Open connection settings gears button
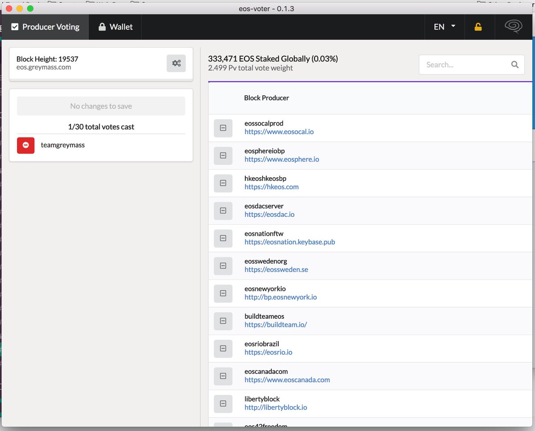 click(x=176, y=63)
